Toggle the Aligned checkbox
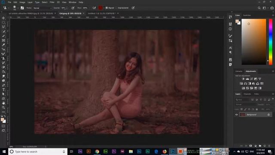The width and height of the screenshot is (275, 155). pyautogui.click(x=107, y=8)
